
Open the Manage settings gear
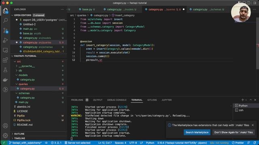pos(5,135)
